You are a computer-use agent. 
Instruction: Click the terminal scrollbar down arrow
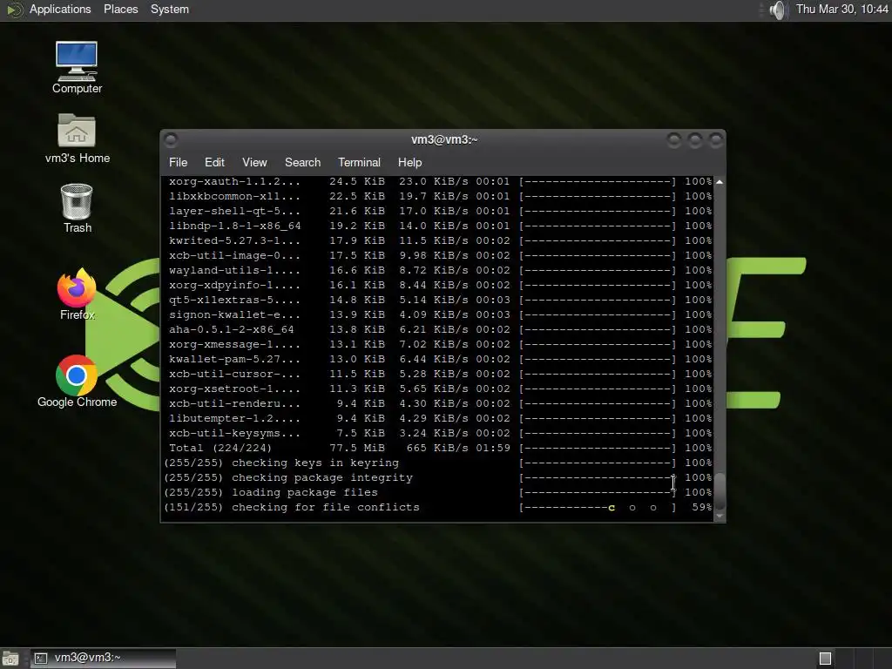click(x=720, y=516)
